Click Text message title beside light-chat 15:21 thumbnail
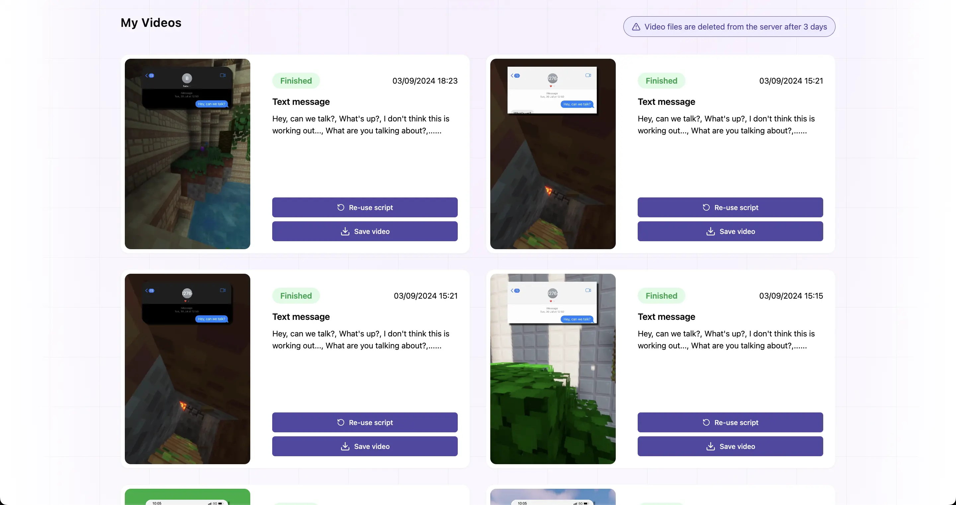Image resolution: width=956 pixels, height=505 pixels. point(667,102)
